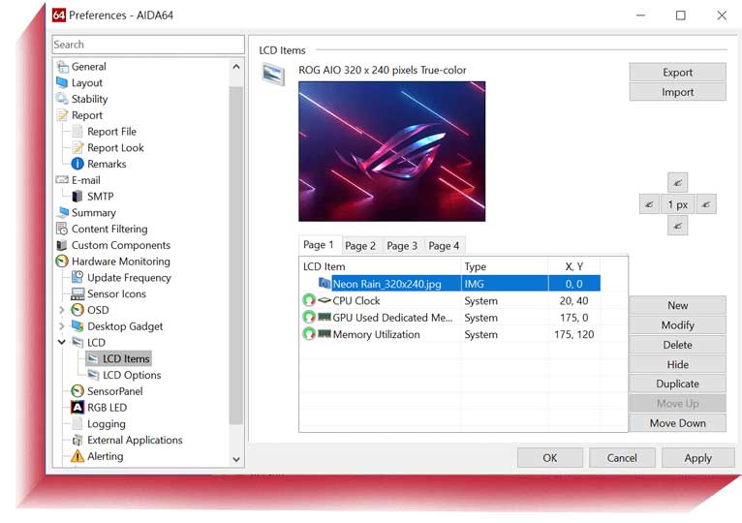Click scroll-up arrow of the settings tree
The image size is (742, 523).
coord(236,67)
